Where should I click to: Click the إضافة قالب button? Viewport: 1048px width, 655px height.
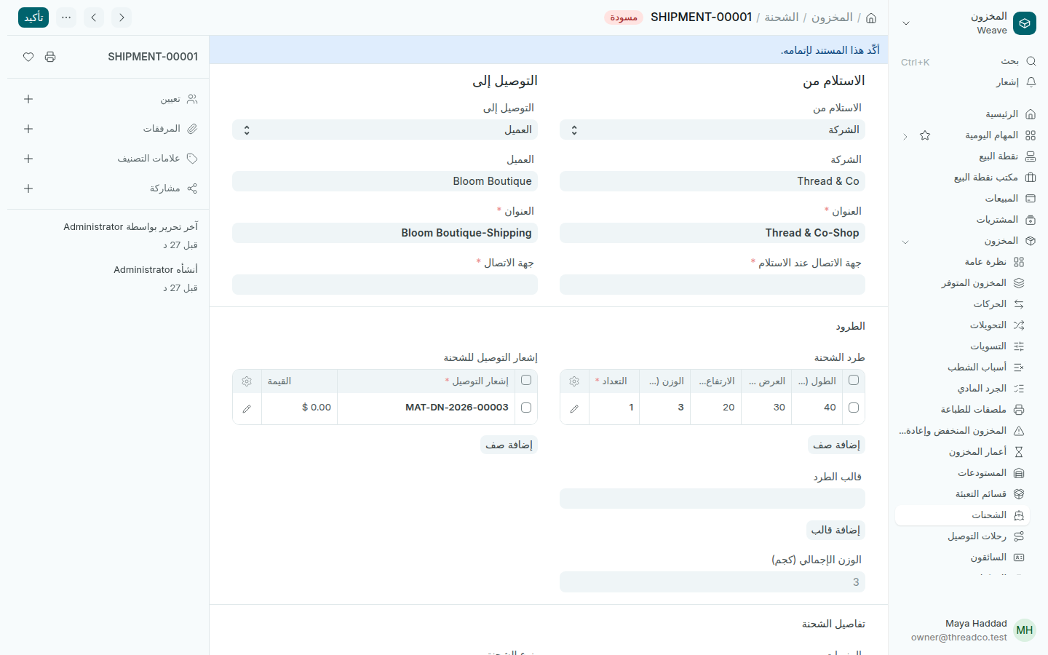coord(835,530)
